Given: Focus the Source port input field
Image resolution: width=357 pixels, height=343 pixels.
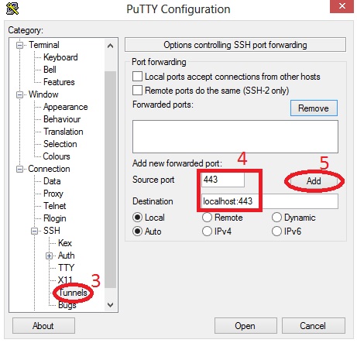Looking at the screenshot, I should 223,180.
